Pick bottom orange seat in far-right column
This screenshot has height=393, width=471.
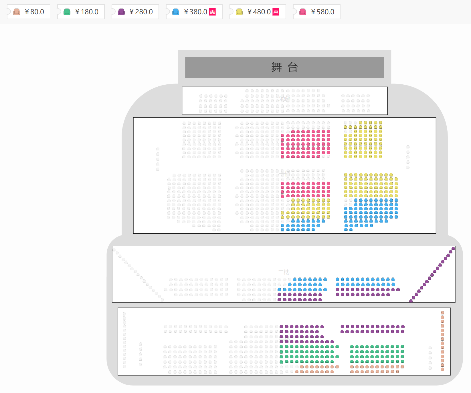pos(442,369)
